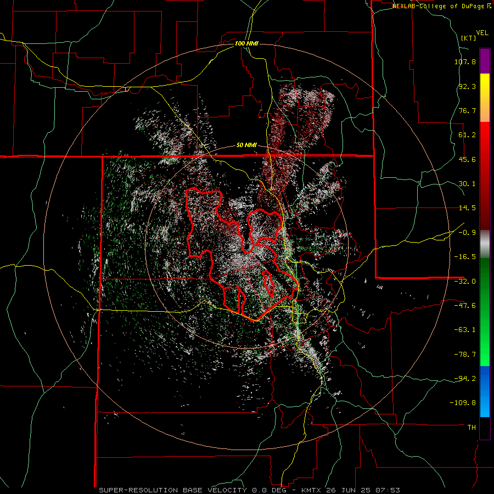This screenshot has width=494, height=494.
Task: Select the green segment of color bar
Action: tap(485, 312)
